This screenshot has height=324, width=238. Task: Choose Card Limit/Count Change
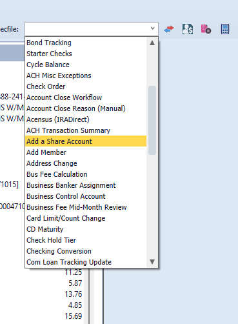point(86,218)
